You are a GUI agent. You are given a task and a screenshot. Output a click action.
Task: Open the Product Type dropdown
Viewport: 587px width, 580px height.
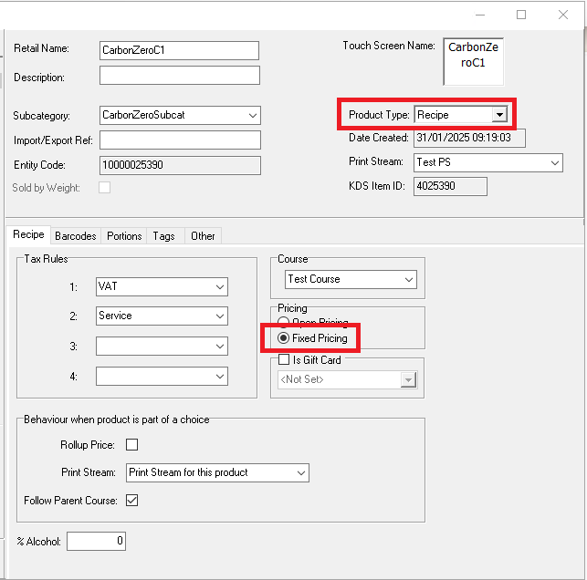pos(498,115)
